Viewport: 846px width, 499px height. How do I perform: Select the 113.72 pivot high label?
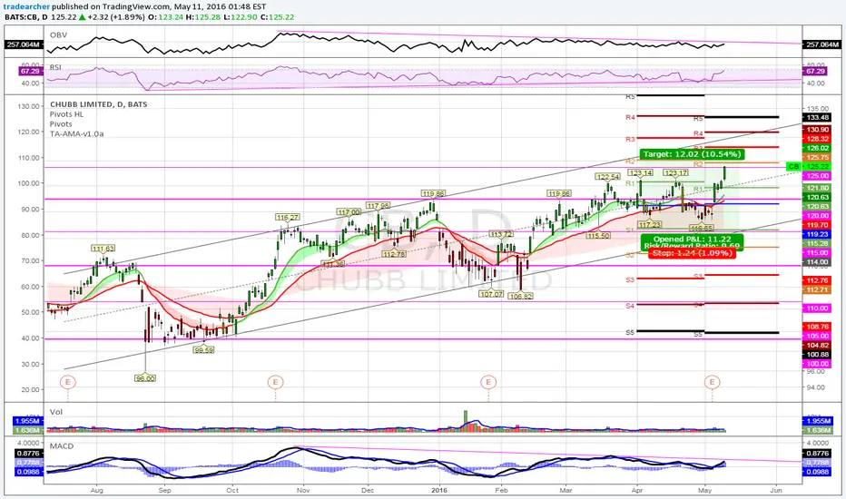point(501,234)
